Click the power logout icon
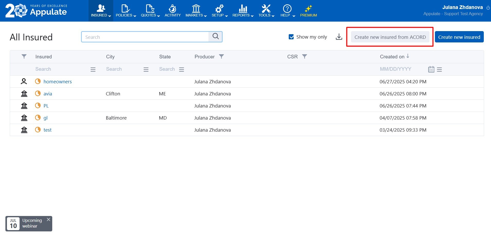The width and height of the screenshot is (491, 235). pos(488,8)
